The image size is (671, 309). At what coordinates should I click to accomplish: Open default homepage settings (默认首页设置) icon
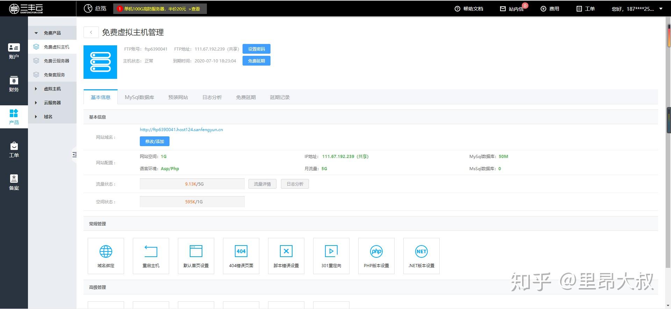(x=196, y=251)
